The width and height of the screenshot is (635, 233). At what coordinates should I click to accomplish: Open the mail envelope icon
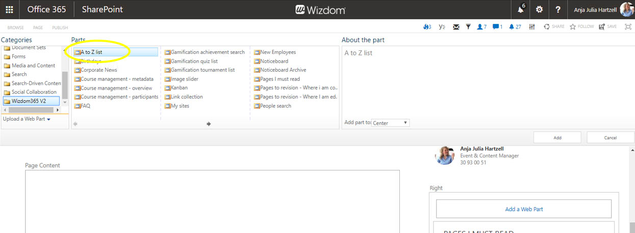pos(456,27)
